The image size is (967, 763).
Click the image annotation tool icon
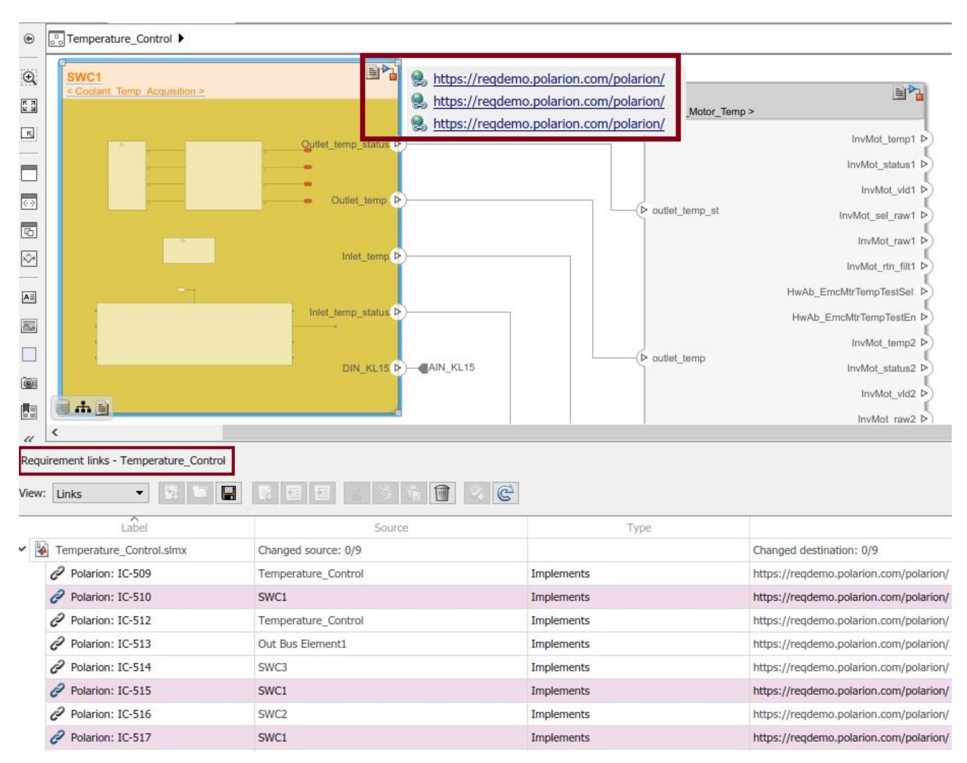coord(29,326)
